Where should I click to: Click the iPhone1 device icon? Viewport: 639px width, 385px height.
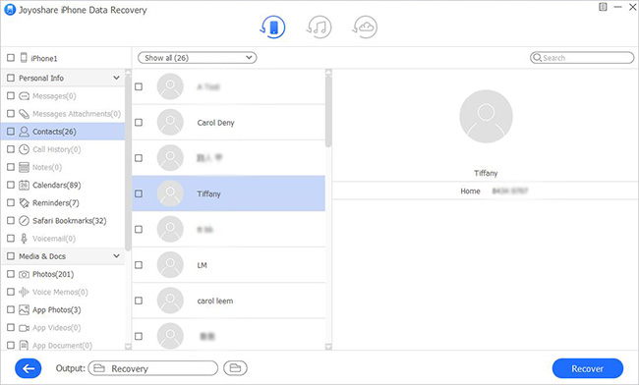[x=24, y=58]
